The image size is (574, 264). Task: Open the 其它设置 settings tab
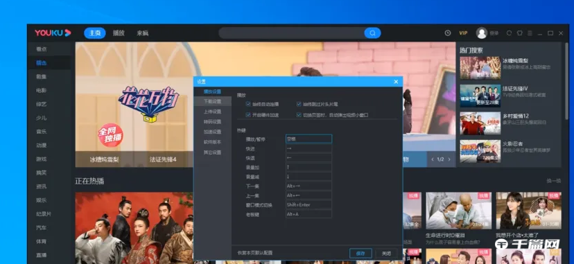pyautogui.click(x=212, y=152)
